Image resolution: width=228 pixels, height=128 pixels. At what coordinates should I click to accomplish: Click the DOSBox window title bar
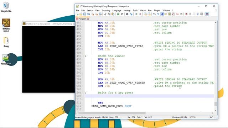[49, 24]
